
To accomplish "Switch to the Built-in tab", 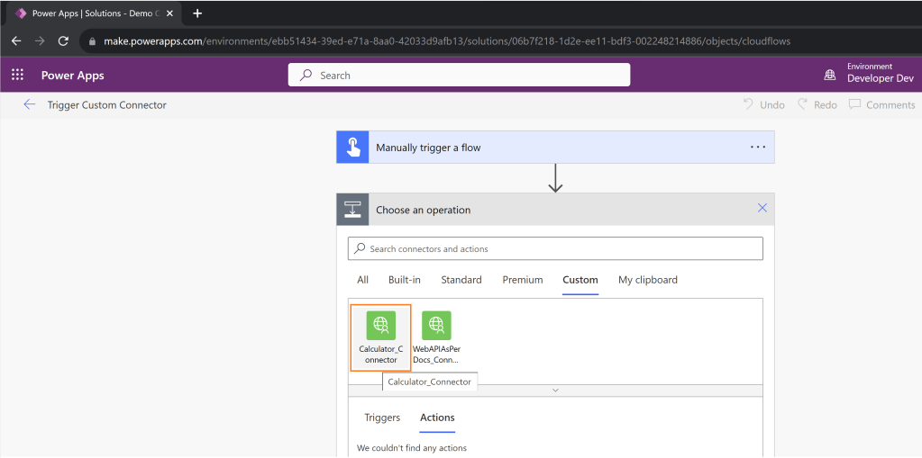I will point(405,280).
